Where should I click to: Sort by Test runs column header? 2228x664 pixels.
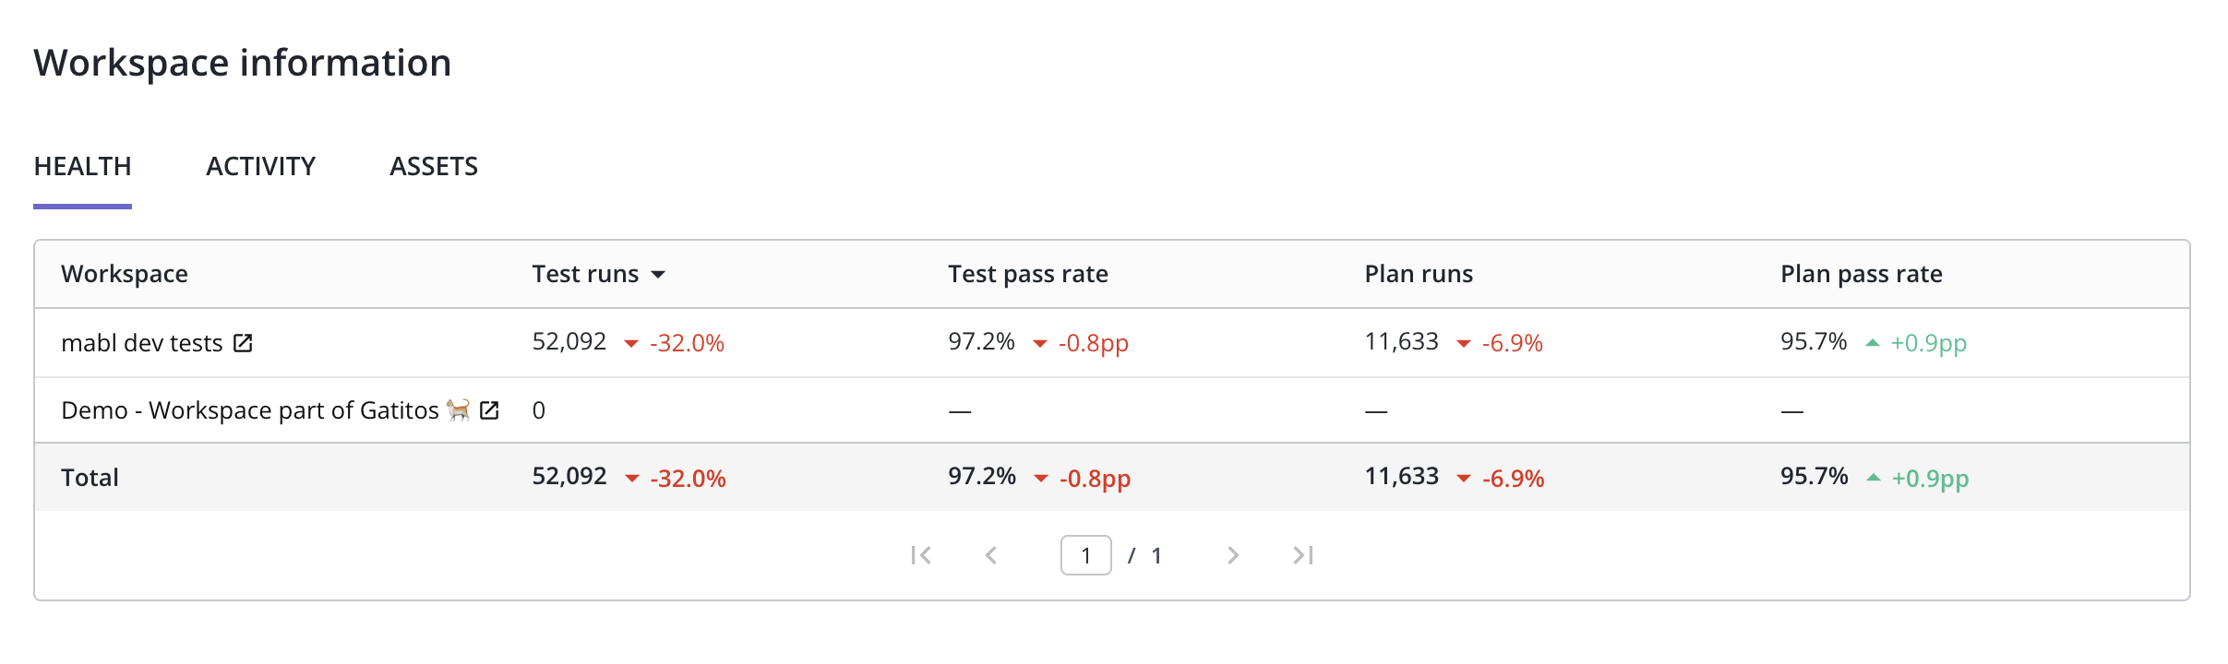coord(585,274)
